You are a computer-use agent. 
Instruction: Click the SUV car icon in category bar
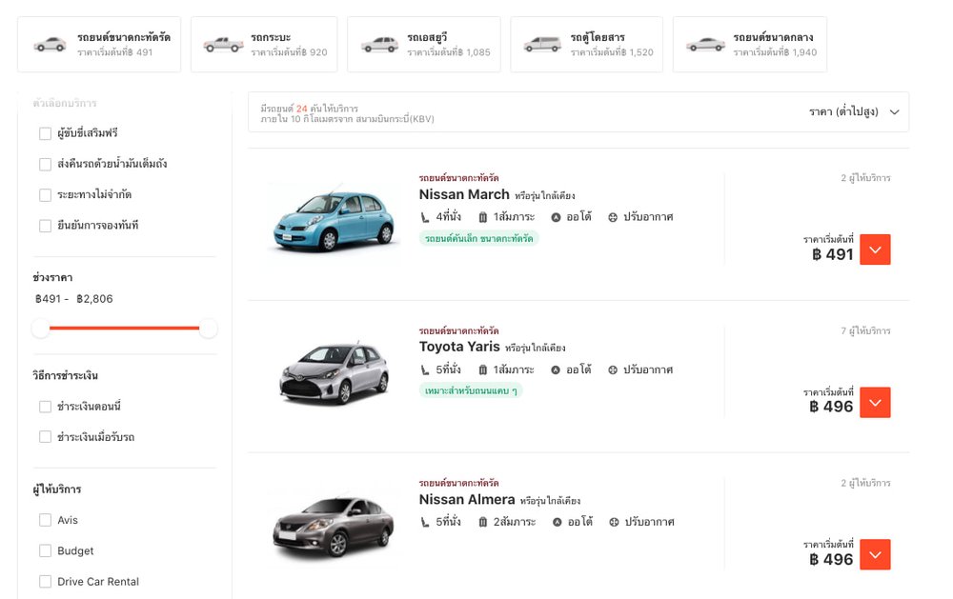point(379,44)
